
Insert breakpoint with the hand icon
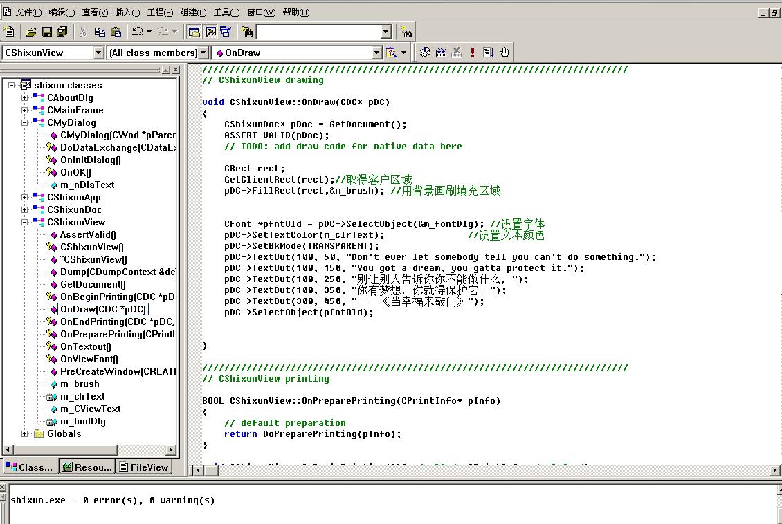coord(504,53)
